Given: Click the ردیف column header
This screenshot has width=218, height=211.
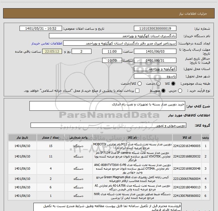Looking at the screenshot, I should coord(206,138).
